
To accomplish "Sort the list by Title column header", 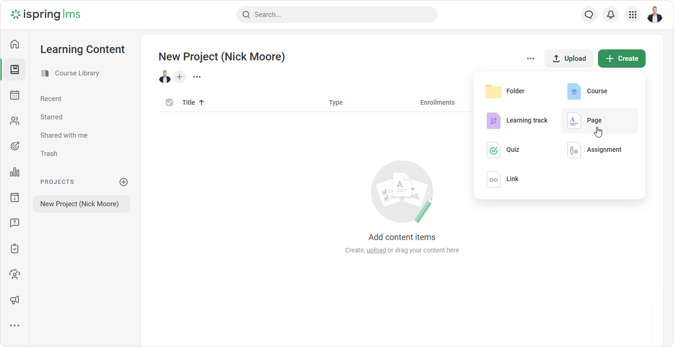I will pos(189,102).
